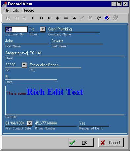This screenshot has height=151, width=130.
Task: Open the Edit menu
Action: 16,10
